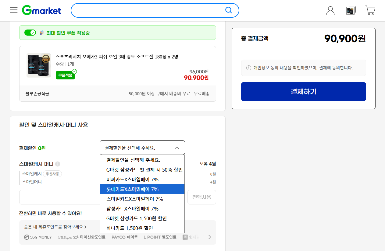Collapse the 결제할인 dropdown via its chevron

[176, 147]
